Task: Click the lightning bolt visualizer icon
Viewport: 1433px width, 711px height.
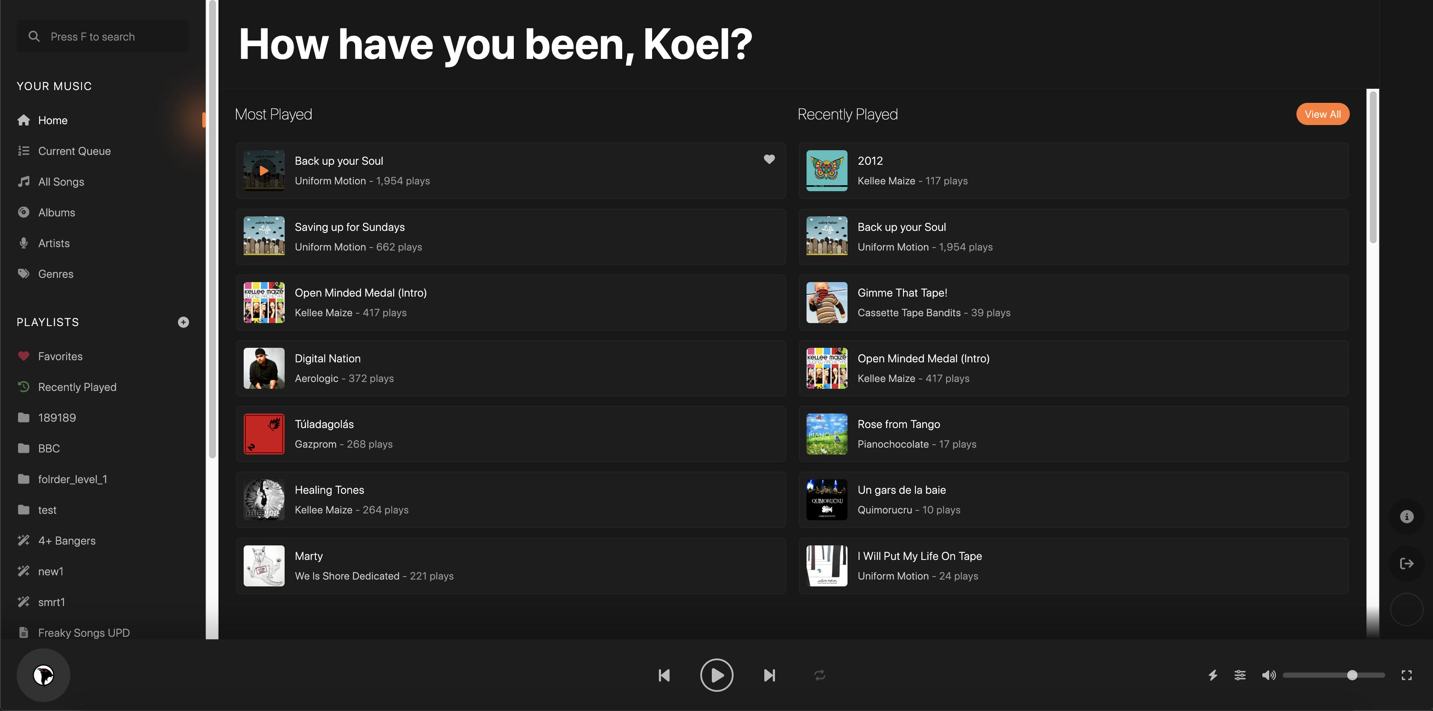Action: click(x=1213, y=675)
